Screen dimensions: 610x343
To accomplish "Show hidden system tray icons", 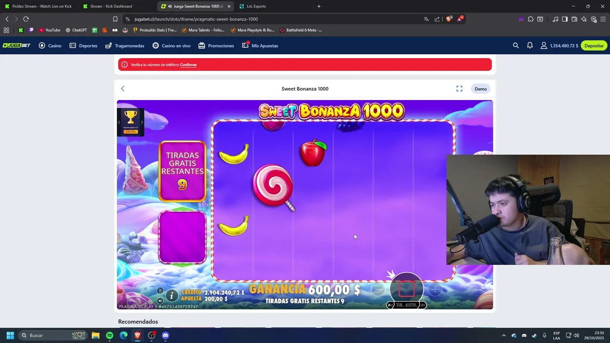I will tap(504, 335).
